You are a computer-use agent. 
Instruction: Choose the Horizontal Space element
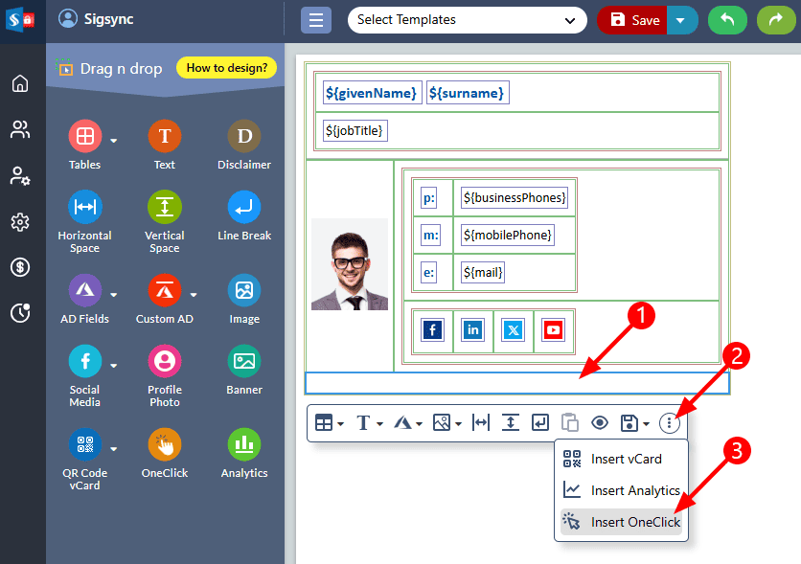84,208
